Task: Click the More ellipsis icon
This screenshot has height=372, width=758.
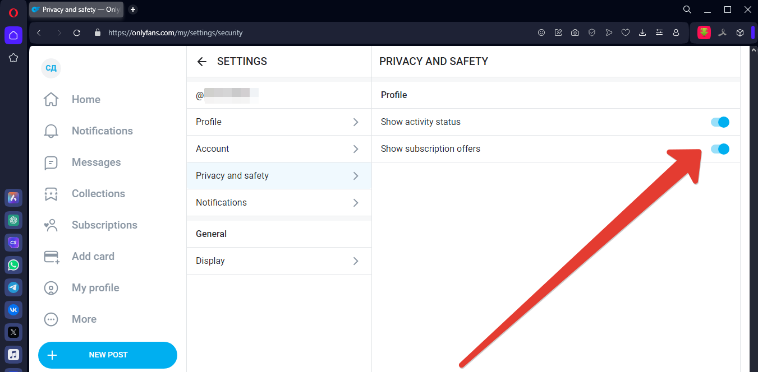Action: (x=51, y=319)
